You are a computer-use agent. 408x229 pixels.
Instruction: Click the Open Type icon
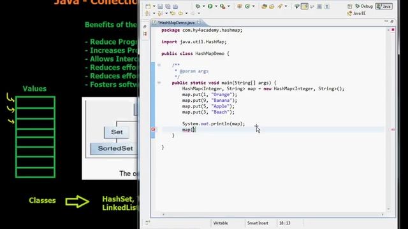click(264, 6)
